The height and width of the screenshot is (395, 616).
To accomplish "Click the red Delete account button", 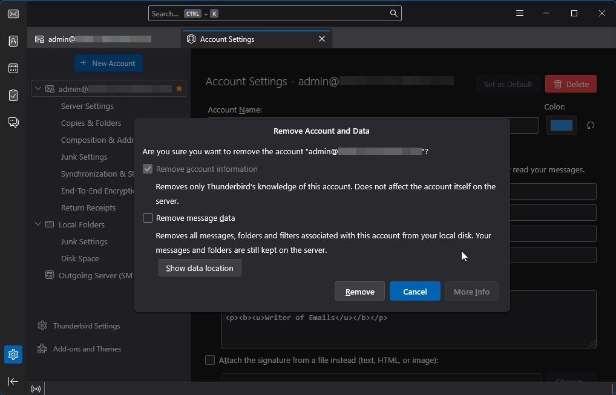I will coord(571,84).
